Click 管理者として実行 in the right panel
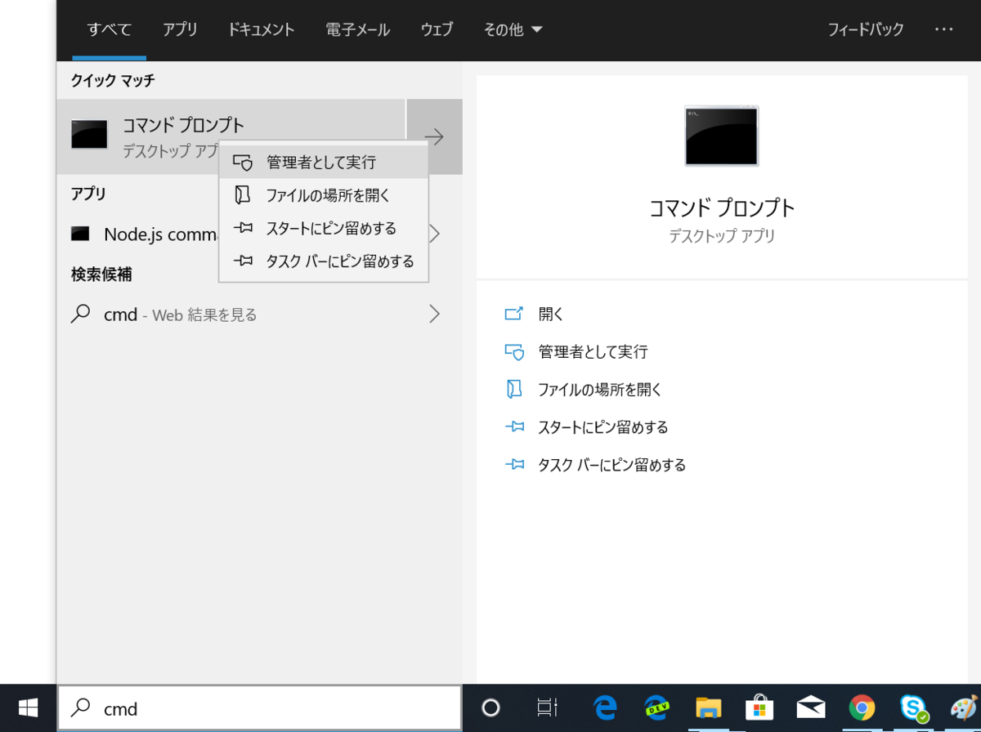This screenshot has width=981, height=732. pyautogui.click(x=593, y=351)
